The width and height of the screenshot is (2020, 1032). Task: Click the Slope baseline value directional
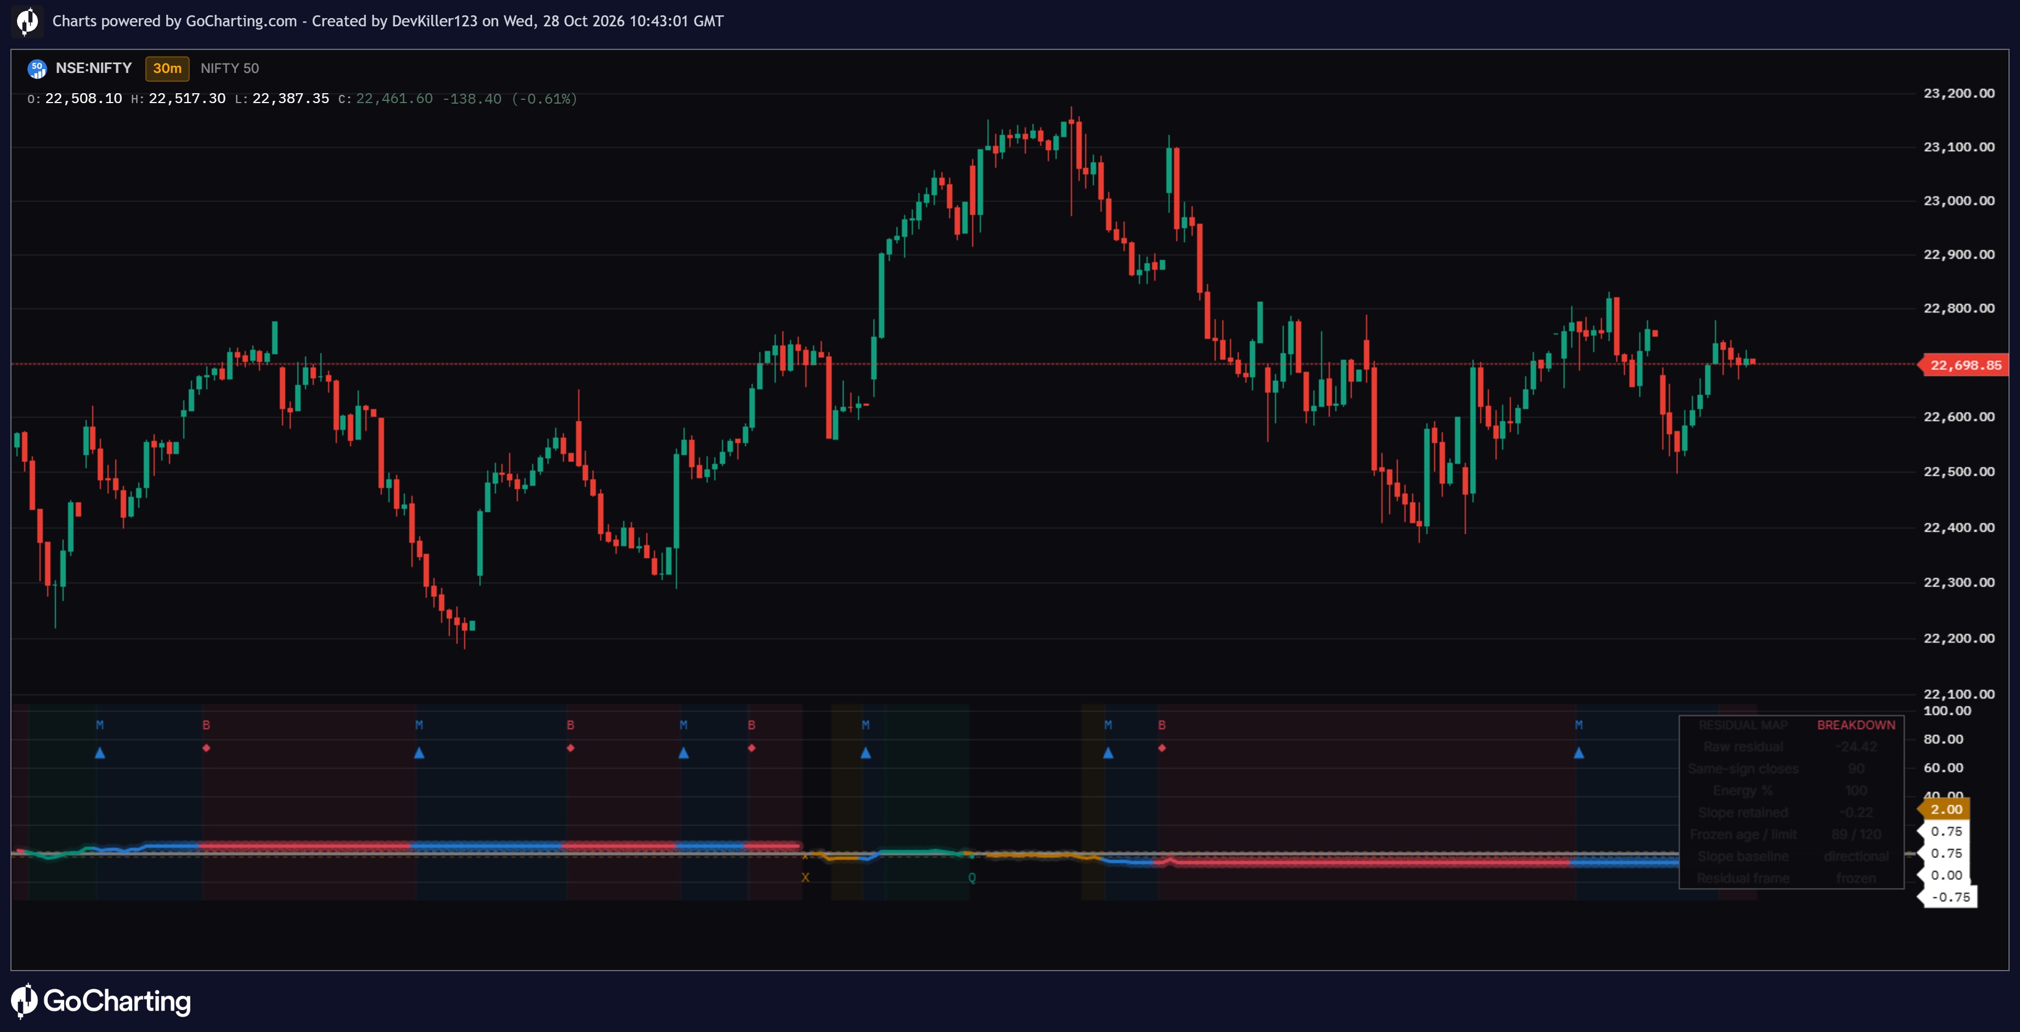tap(1856, 857)
